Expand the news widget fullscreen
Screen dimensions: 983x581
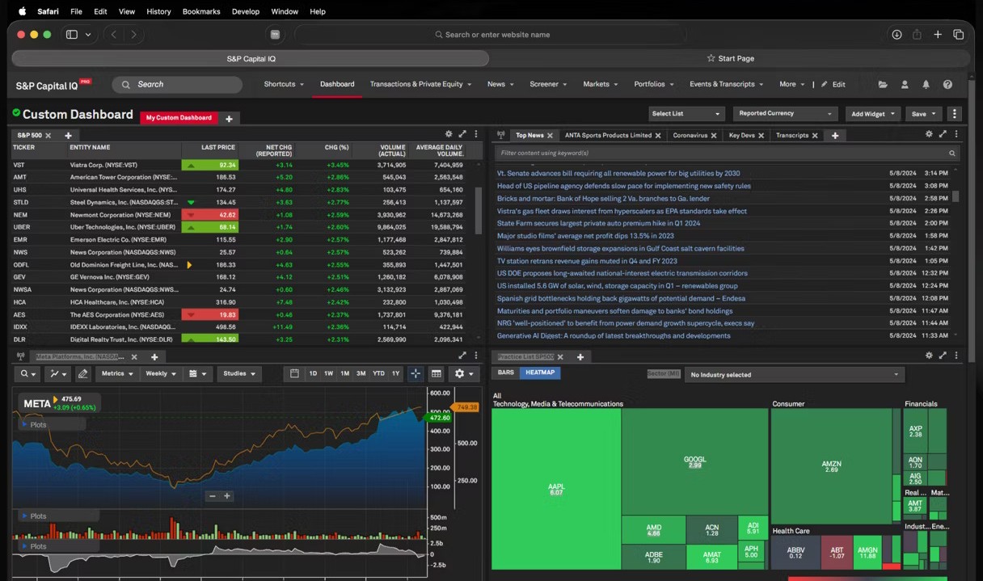pos(943,134)
